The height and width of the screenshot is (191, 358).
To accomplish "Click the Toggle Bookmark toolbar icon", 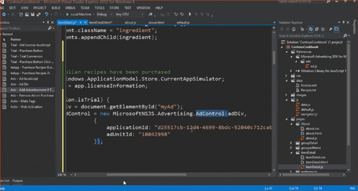I will coord(189,14).
